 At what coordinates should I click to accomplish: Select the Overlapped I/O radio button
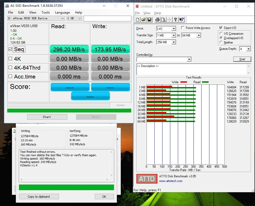click(221, 38)
